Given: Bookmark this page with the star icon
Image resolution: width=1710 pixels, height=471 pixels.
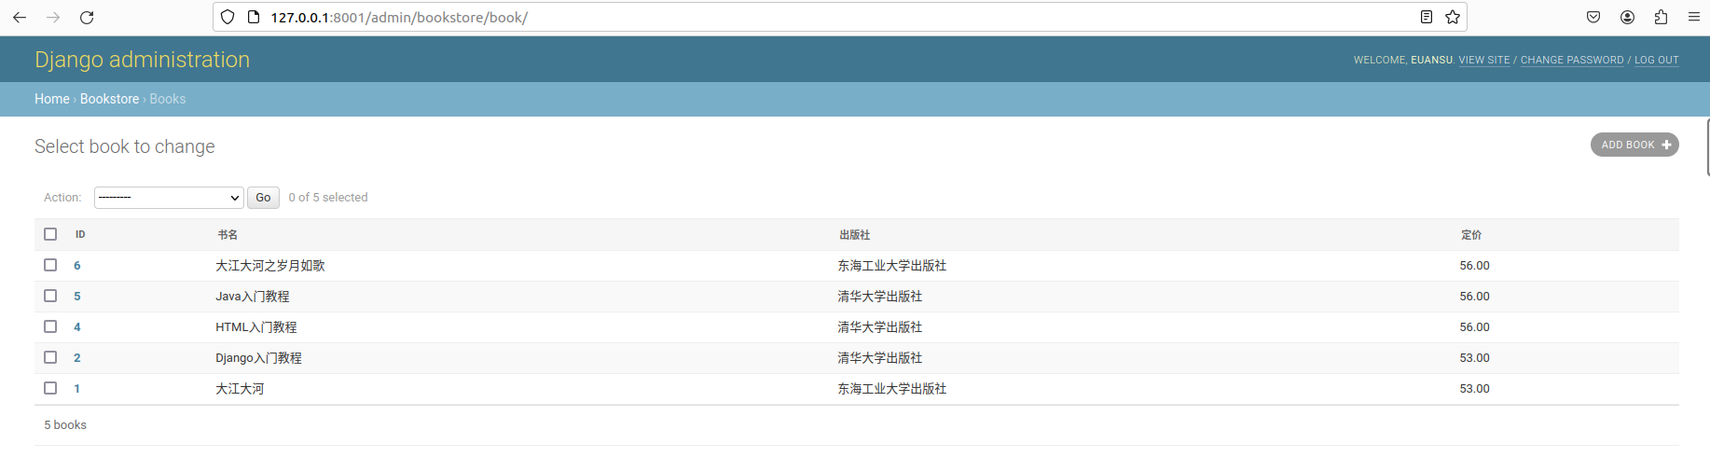Looking at the screenshot, I should pyautogui.click(x=1452, y=18).
